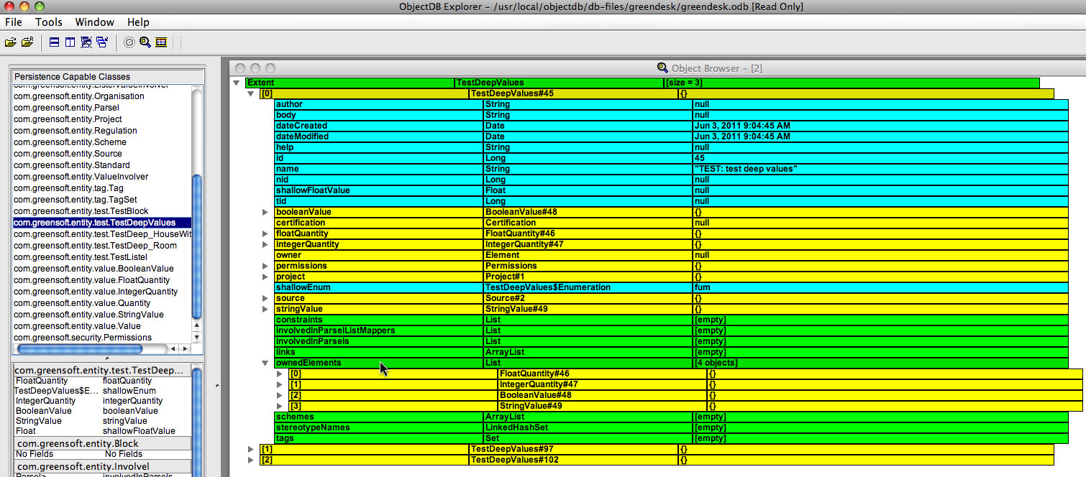Expand owned element FloatQuantity#46
Screen dimensions: 1086x477
[279, 374]
